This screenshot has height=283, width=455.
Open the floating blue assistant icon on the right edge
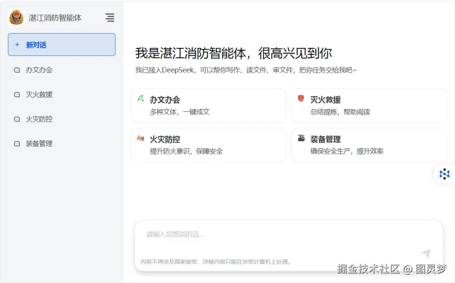point(444,174)
